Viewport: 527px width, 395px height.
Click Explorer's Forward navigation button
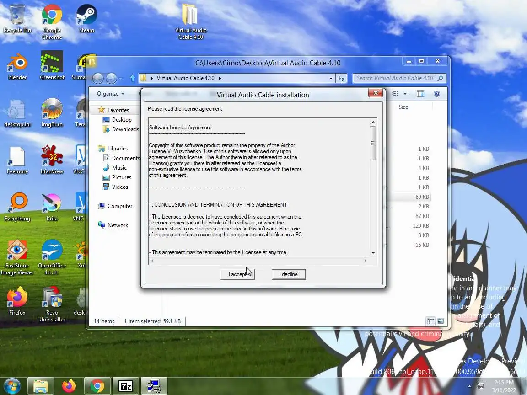111,78
